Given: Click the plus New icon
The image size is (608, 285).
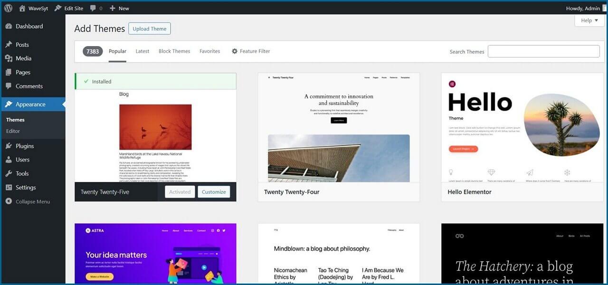Looking at the screenshot, I should point(113,8).
